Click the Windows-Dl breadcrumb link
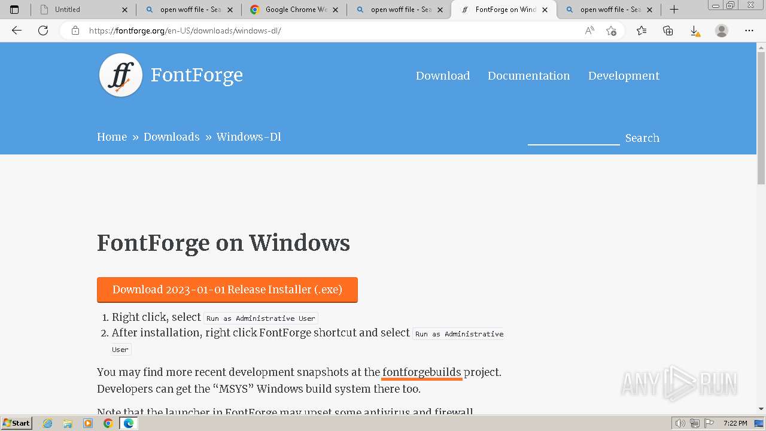This screenshot has width=766, height=431. pos(248,137)
